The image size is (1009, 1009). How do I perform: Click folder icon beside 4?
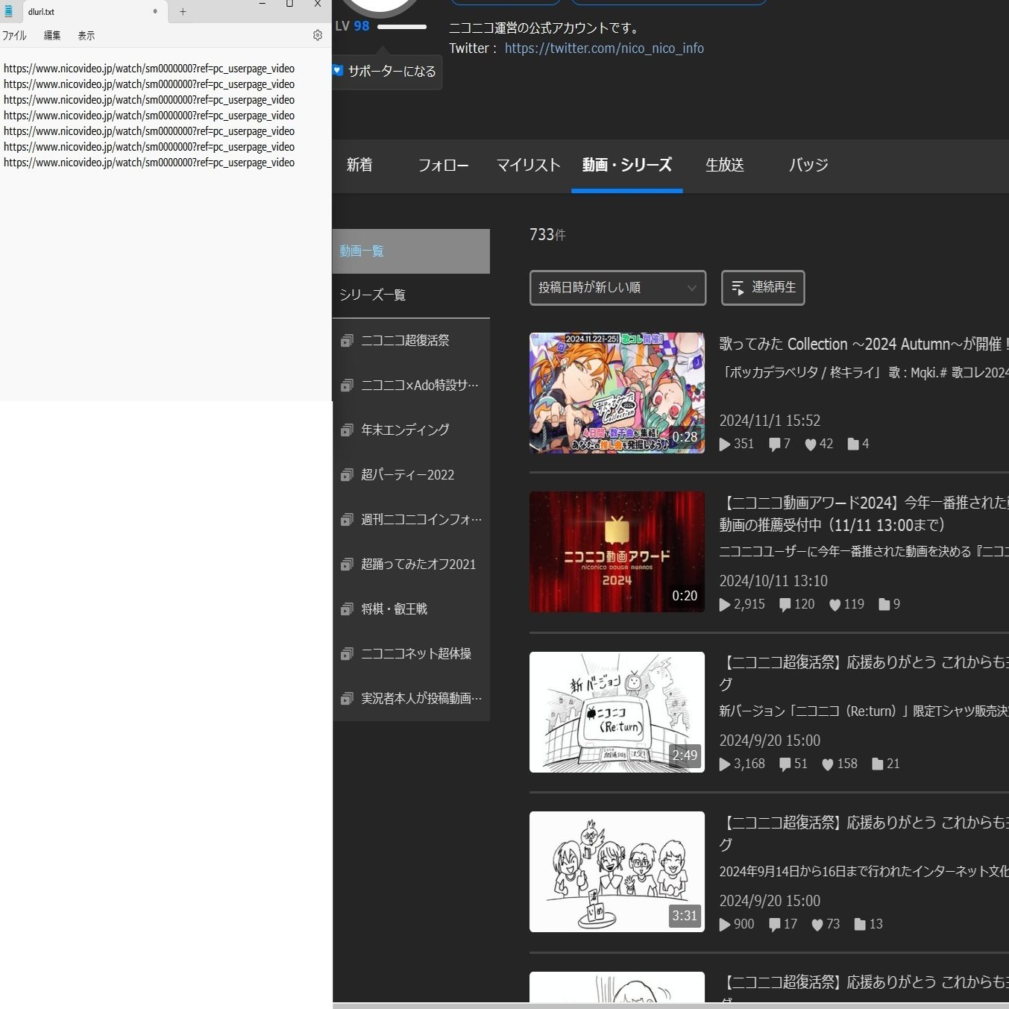click(853, 444)
